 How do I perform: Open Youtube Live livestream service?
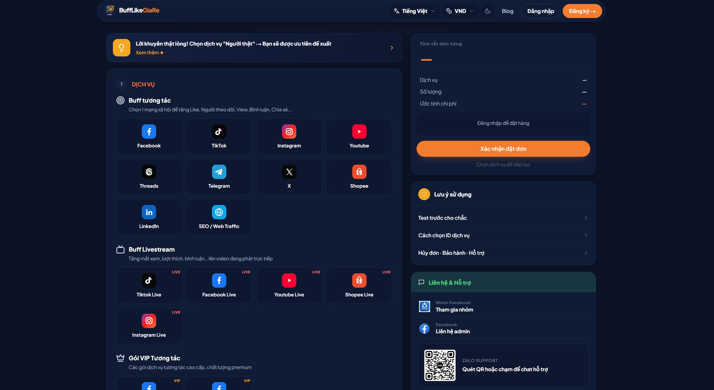[289, 286]
